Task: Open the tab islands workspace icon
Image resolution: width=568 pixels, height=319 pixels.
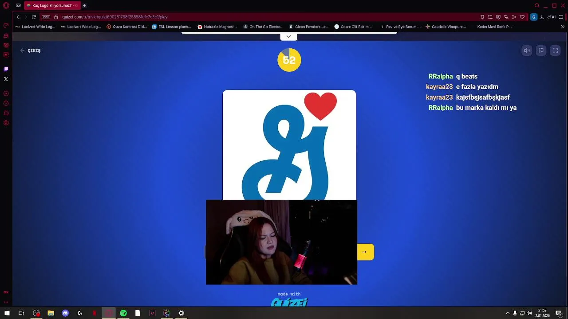Action: (x=18, y=5)
